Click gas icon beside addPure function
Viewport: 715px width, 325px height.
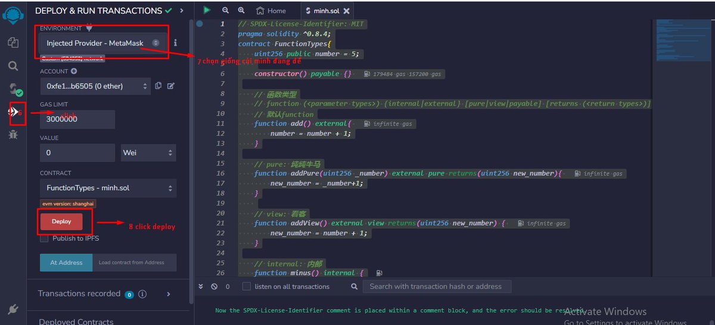tap(577, 173)
